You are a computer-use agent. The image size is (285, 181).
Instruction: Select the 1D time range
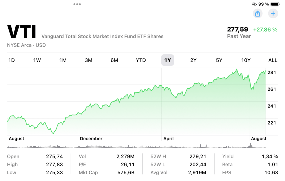[x=11, y=60]
